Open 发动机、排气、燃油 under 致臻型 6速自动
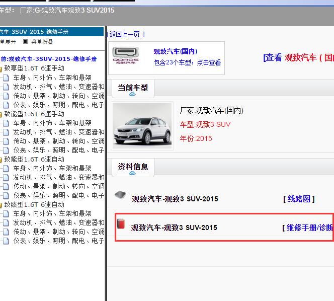The height and width of the screenshot is (301, 334). coord(59,223)
